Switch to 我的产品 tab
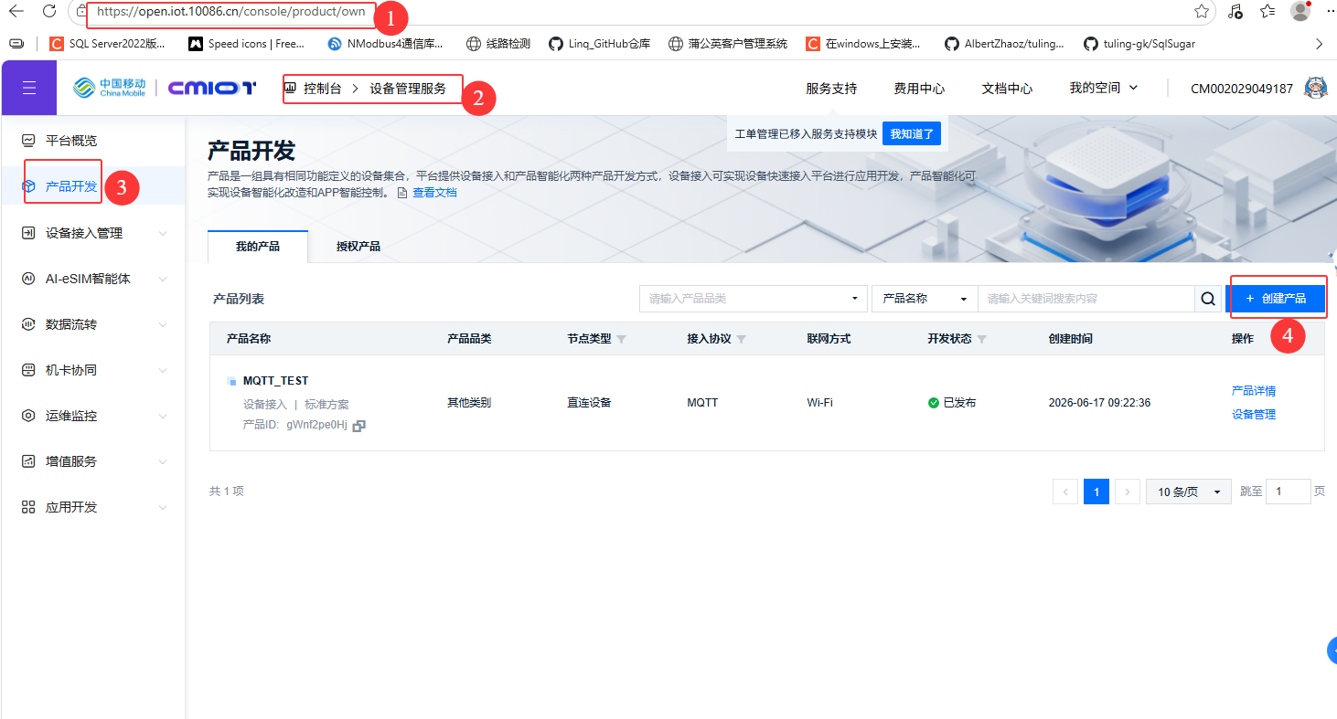Screen dimensions: 1337x719 [x=258, y=247]
